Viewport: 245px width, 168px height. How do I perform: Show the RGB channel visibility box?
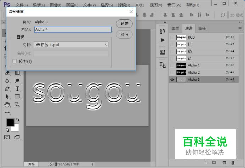point(172,37)
